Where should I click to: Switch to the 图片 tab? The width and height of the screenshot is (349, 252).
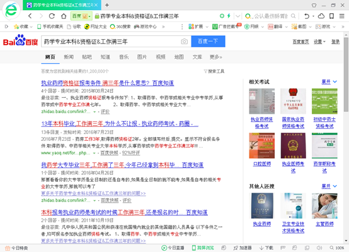point(142,57)
